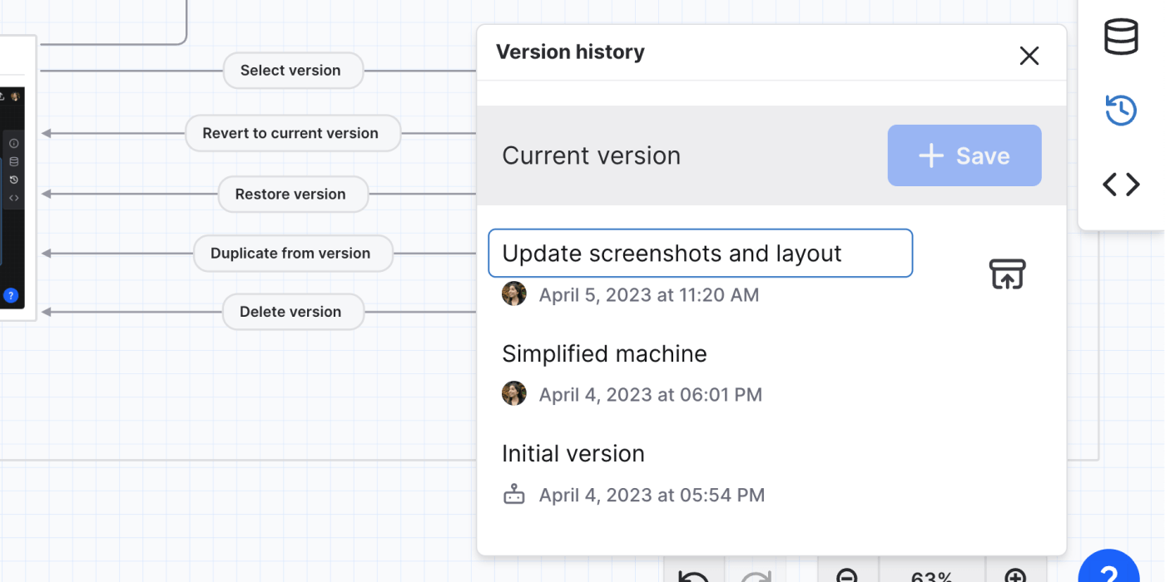The image size is (1165, 582).
Task: Open the code view brackets icon
Action: click(x=1120, y=185)
